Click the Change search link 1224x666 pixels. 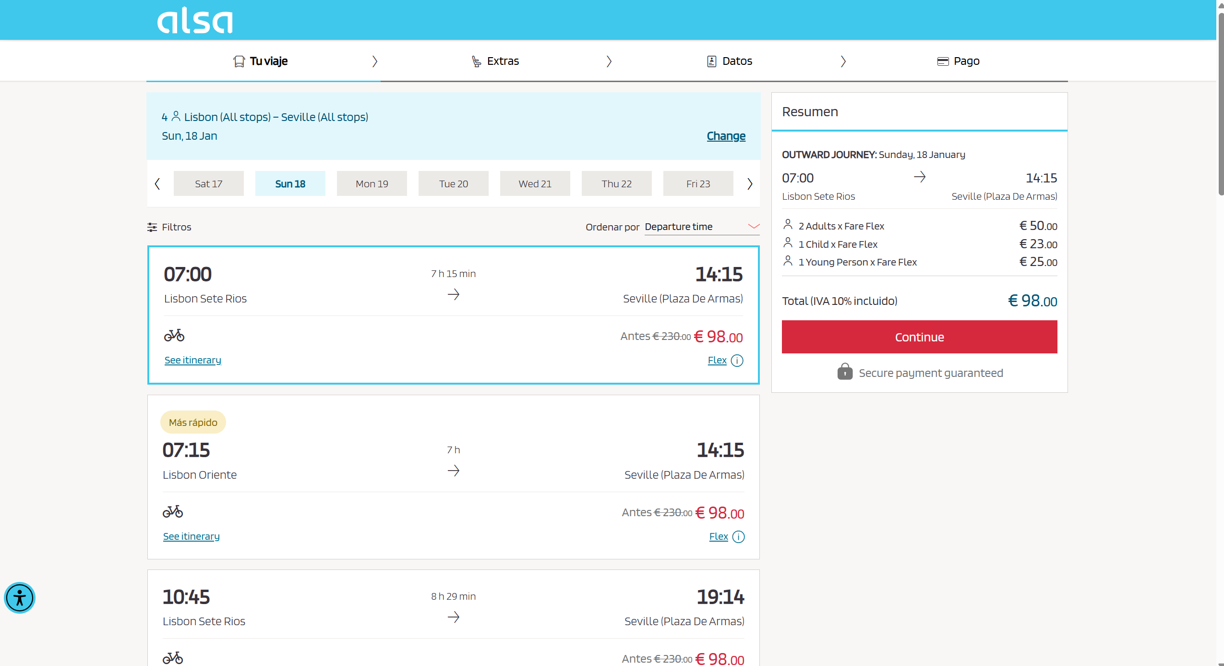coord(726,136)
